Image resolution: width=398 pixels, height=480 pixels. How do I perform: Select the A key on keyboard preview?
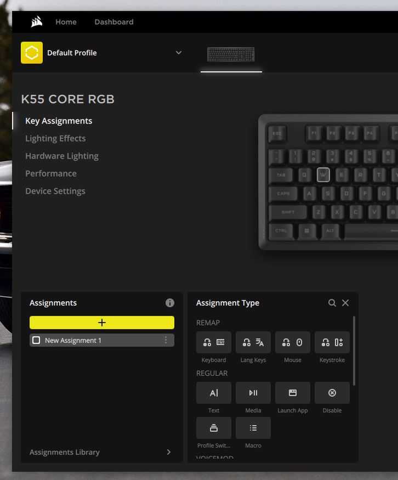pos(309,194)
